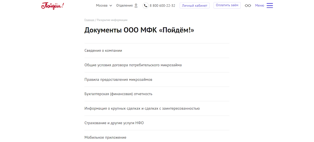Click the Раскрытие информации breadcrumb text
The image size is (314, 142).
112,20
